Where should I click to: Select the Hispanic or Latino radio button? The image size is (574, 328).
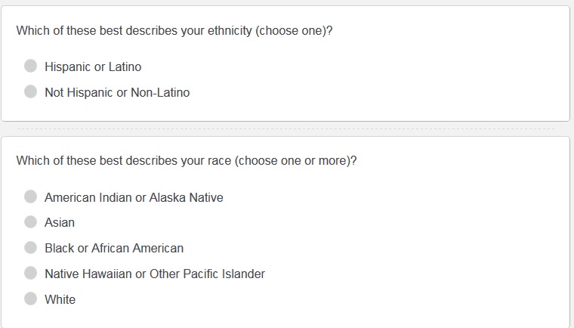tap(30, 67)
